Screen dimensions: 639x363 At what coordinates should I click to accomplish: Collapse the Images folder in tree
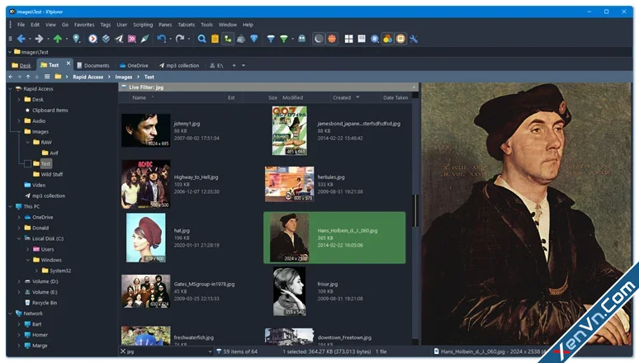[19, 132]
